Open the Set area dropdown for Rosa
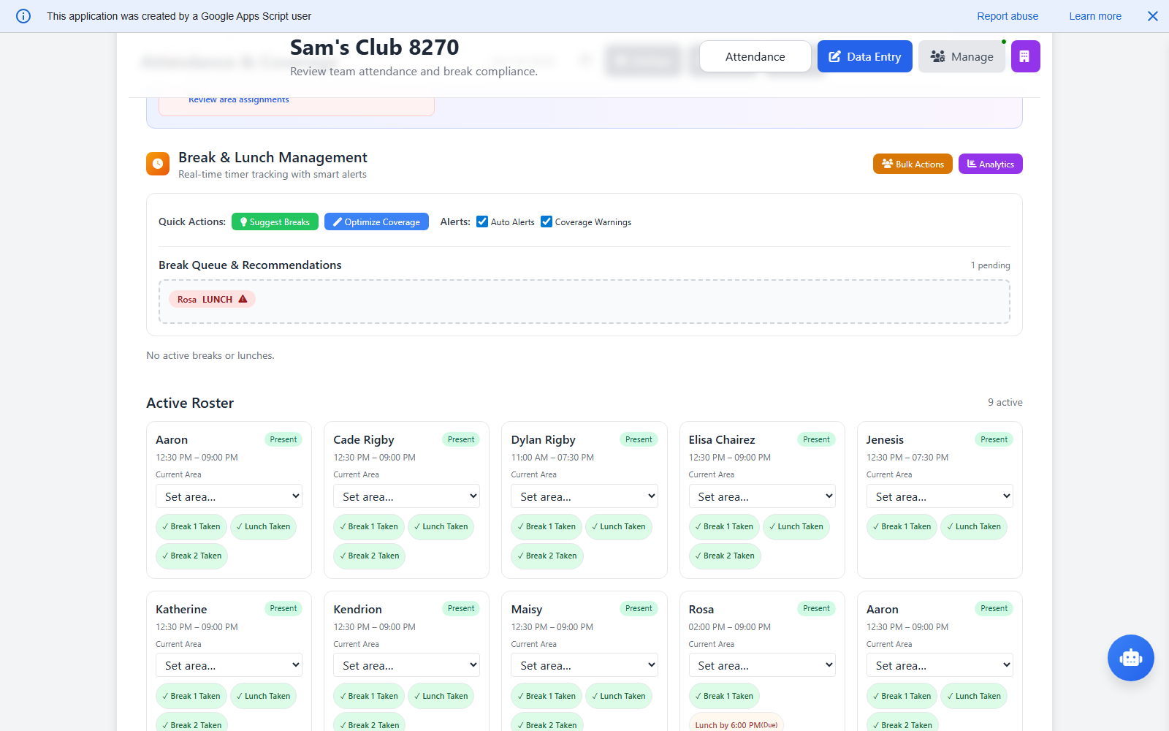Screen dimensions: 1169x731 click(x=761, y=664)
